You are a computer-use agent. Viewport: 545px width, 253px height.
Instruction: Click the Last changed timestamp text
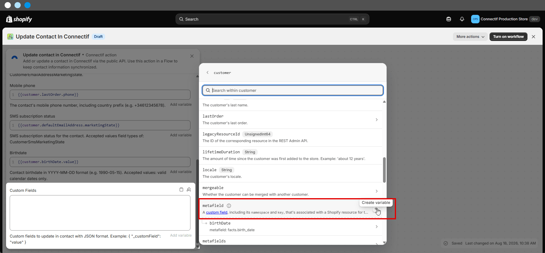tap(500, 243)
